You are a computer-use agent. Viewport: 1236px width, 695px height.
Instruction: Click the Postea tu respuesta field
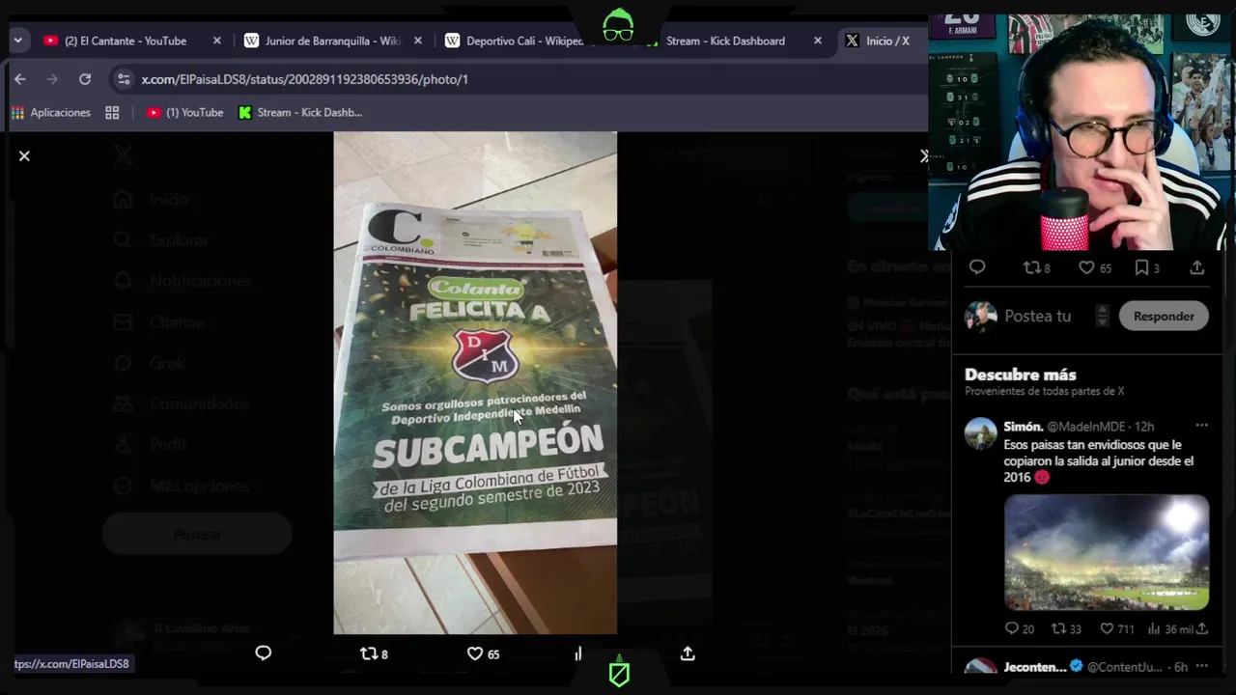coord(1037,316)
